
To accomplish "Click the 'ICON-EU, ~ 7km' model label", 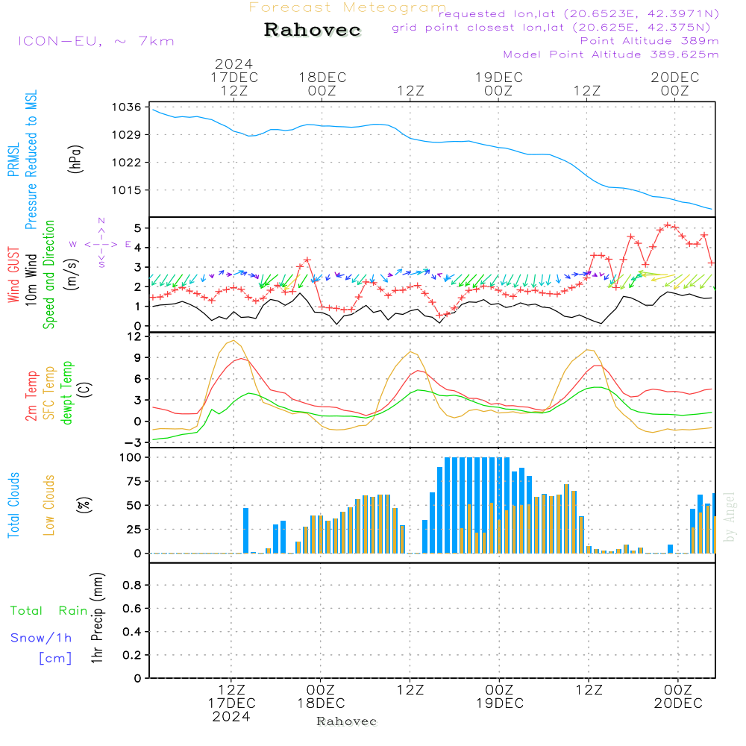I will (x=96, y=41).
